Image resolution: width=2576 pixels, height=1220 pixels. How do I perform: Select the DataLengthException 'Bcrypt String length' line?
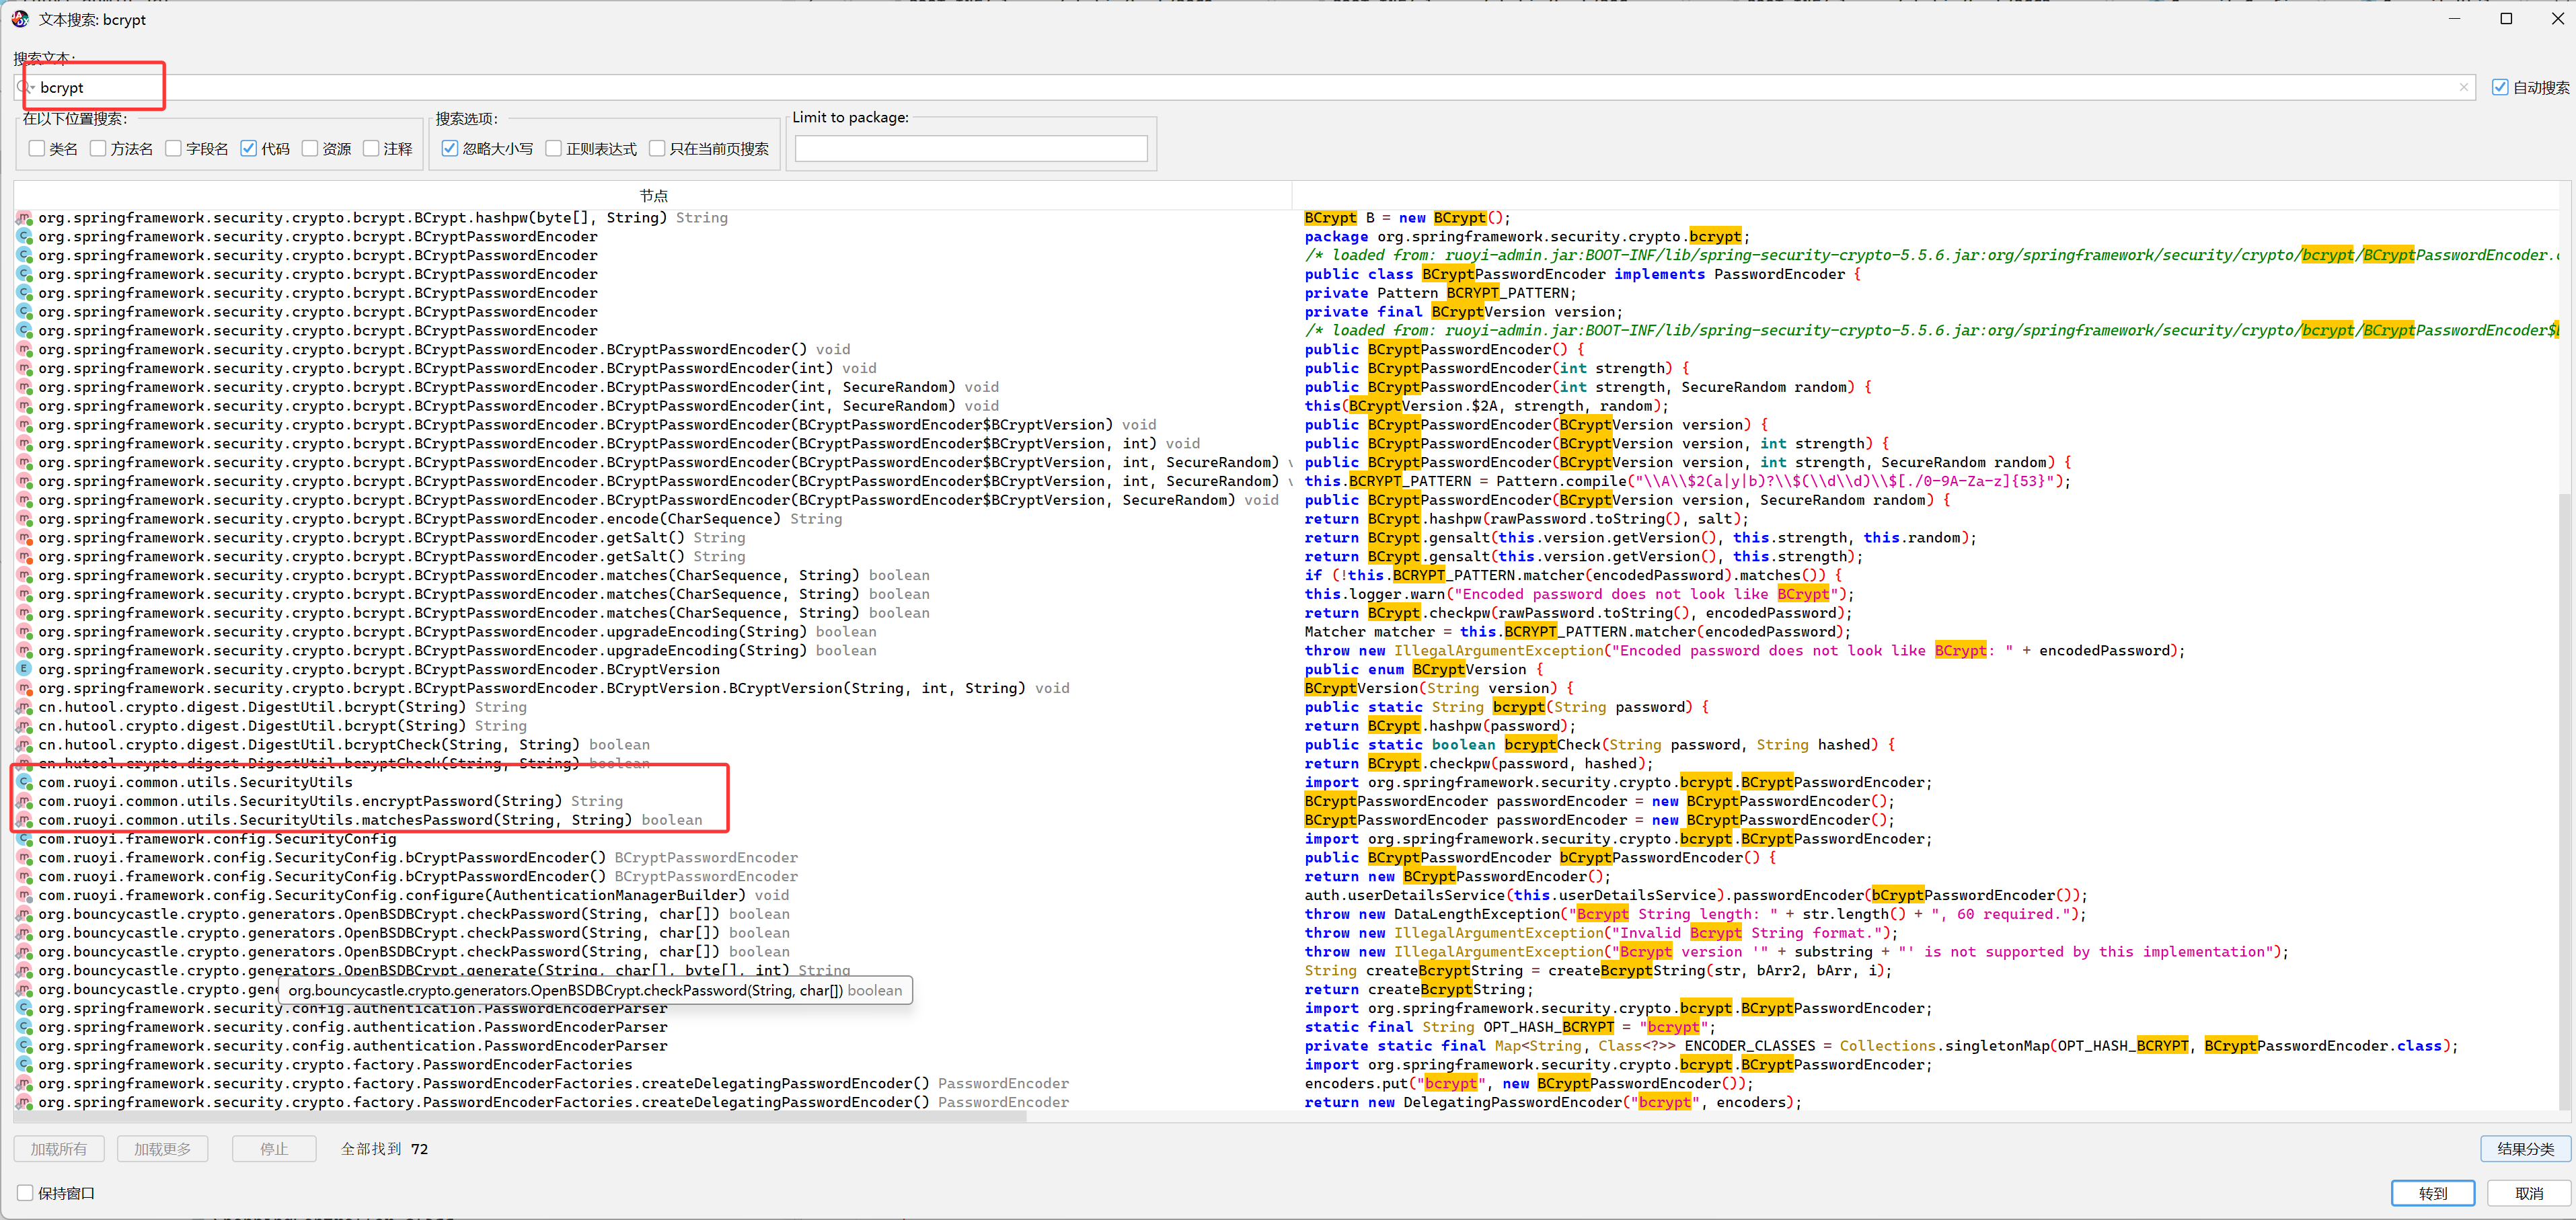[1694, 914]
